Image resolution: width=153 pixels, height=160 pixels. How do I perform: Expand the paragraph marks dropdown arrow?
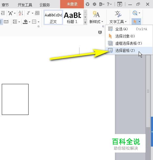click(x=32, y=13)
